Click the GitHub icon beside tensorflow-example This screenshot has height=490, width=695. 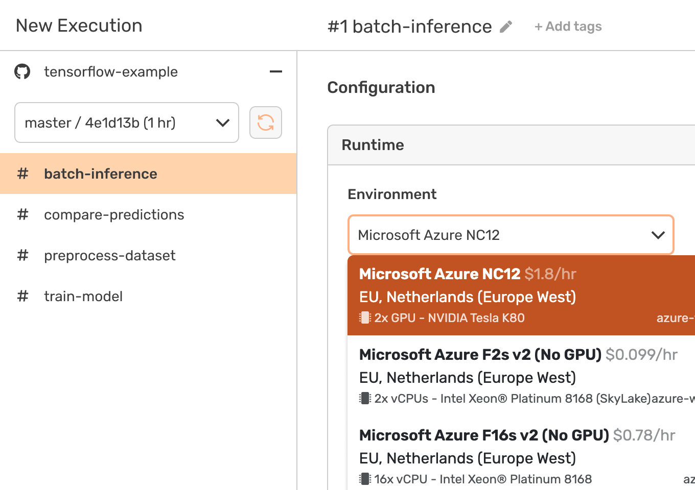[x=22, y=71]
